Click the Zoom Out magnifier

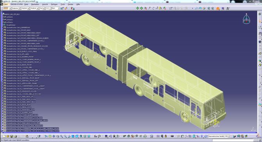tap(65, 136)
